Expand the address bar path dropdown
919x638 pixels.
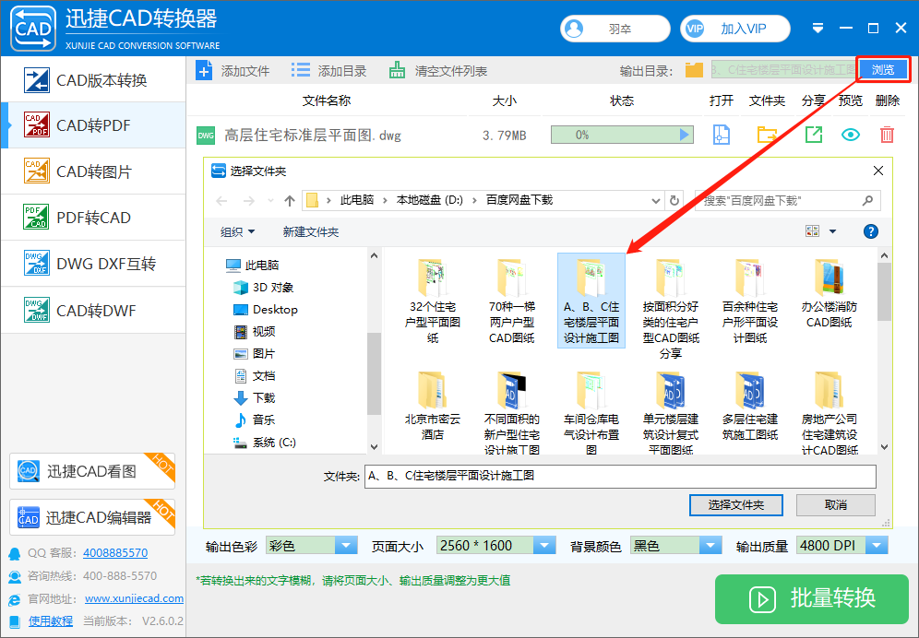(x=656, y=201)
